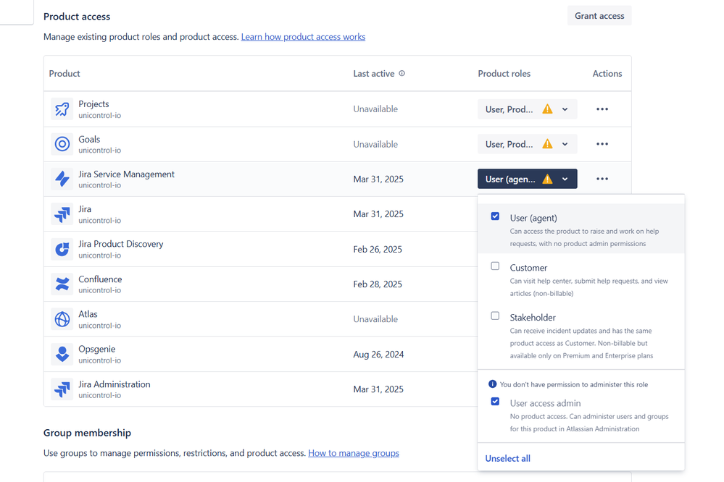
Task: Click the Actions column header
Action: pos(607,74)
